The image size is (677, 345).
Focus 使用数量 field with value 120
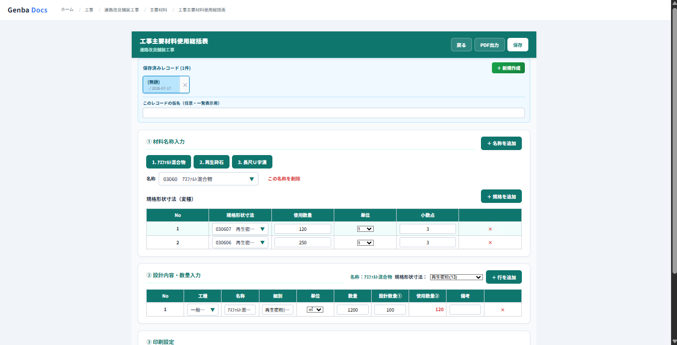click(x=303, y=229)
